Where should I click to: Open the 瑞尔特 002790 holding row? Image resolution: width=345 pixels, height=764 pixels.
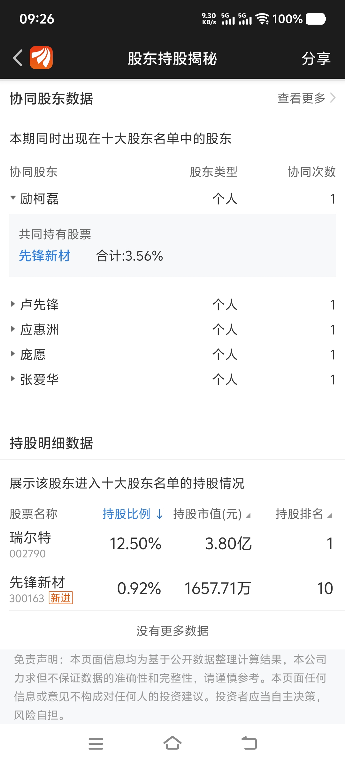[x=172, y=544]
